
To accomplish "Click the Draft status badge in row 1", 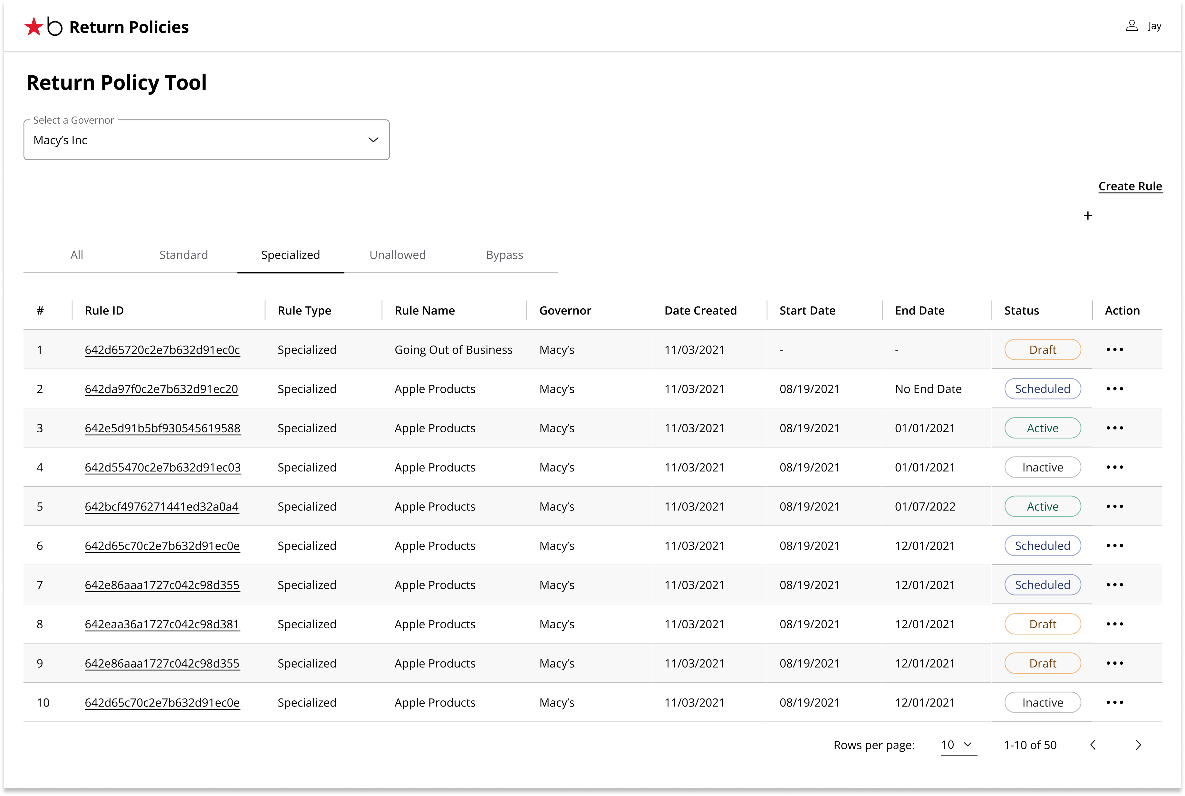I will [1042, 350].
